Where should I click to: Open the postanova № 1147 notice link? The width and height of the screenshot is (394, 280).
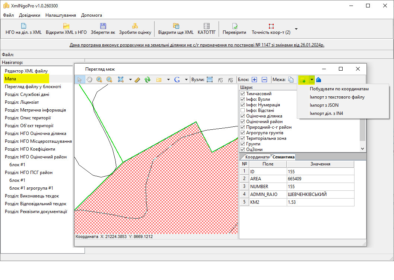197,45
